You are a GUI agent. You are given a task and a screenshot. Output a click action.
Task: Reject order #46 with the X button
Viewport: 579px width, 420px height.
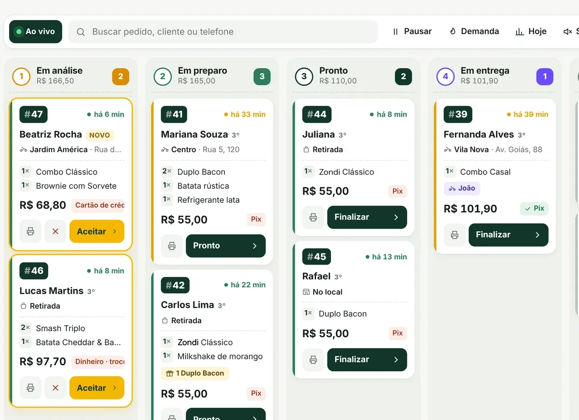(x=55, y=388)
